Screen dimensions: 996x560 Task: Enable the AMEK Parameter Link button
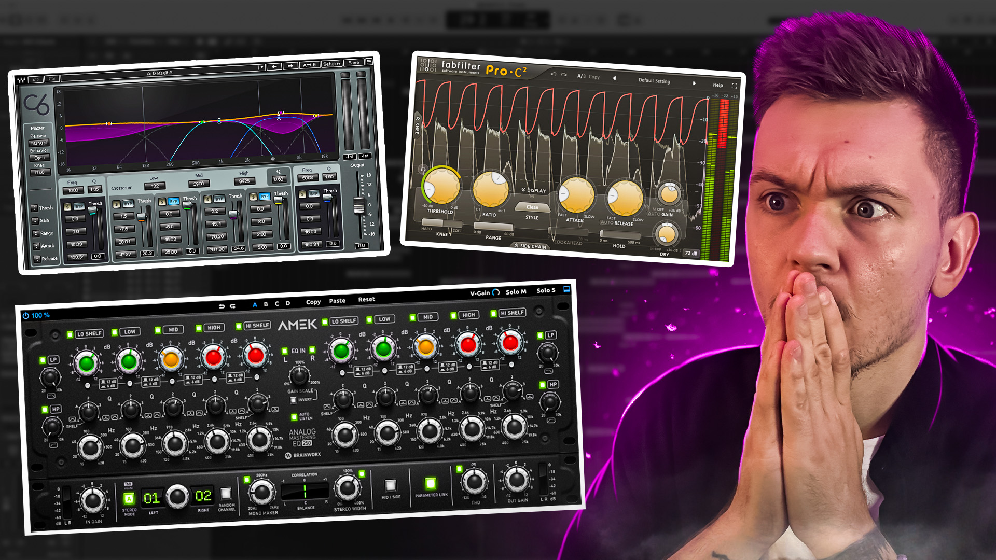click(430, 484)
